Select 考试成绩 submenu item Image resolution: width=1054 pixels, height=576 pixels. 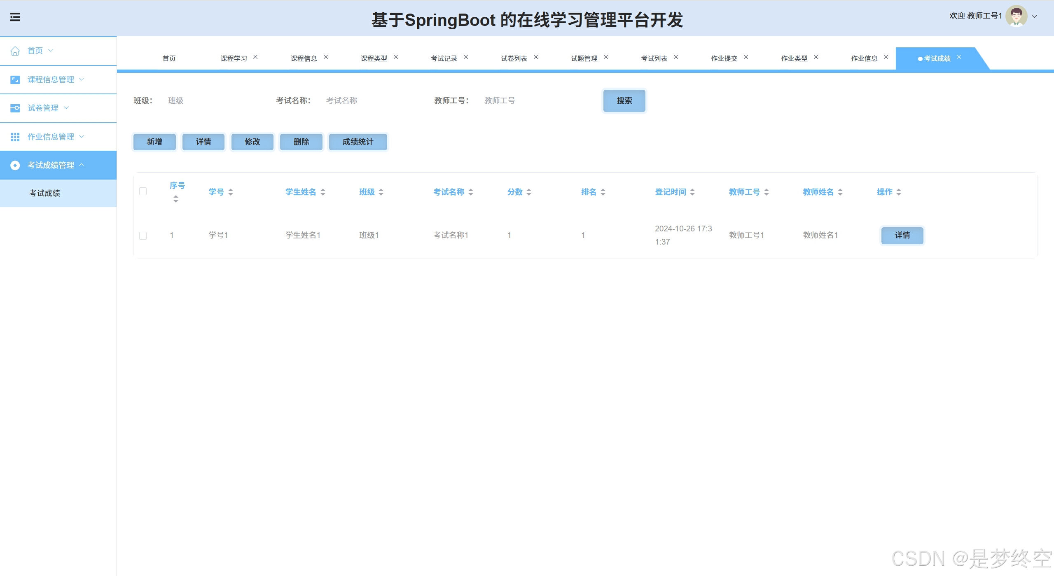click(x=44, y=193)
